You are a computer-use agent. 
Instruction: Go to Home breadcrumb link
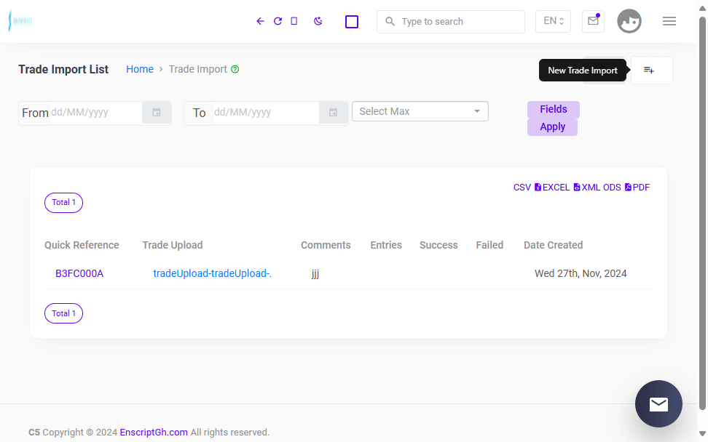(140, 69)
